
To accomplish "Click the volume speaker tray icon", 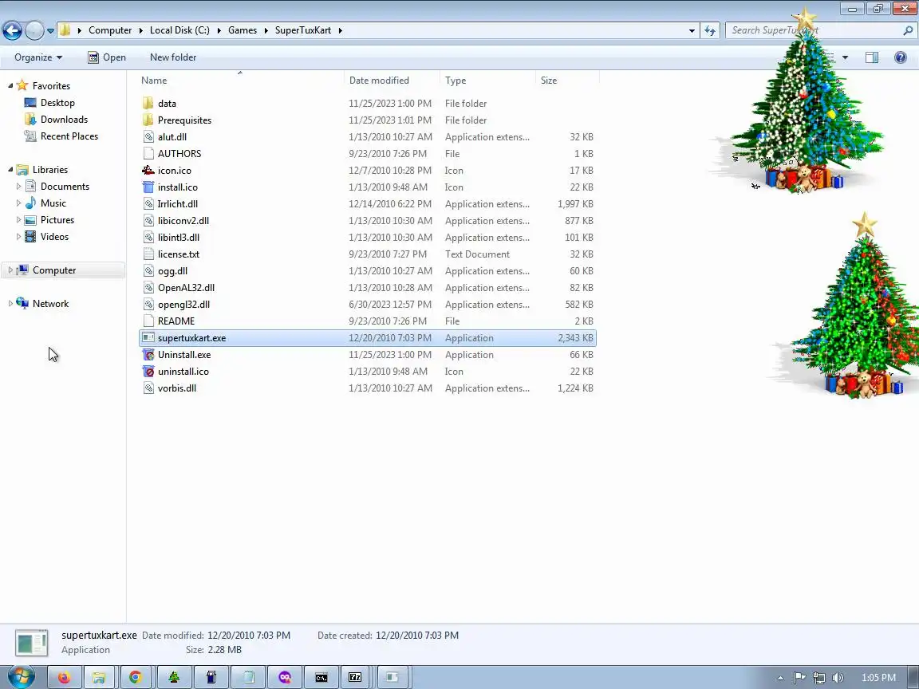I will coord(838,678).
